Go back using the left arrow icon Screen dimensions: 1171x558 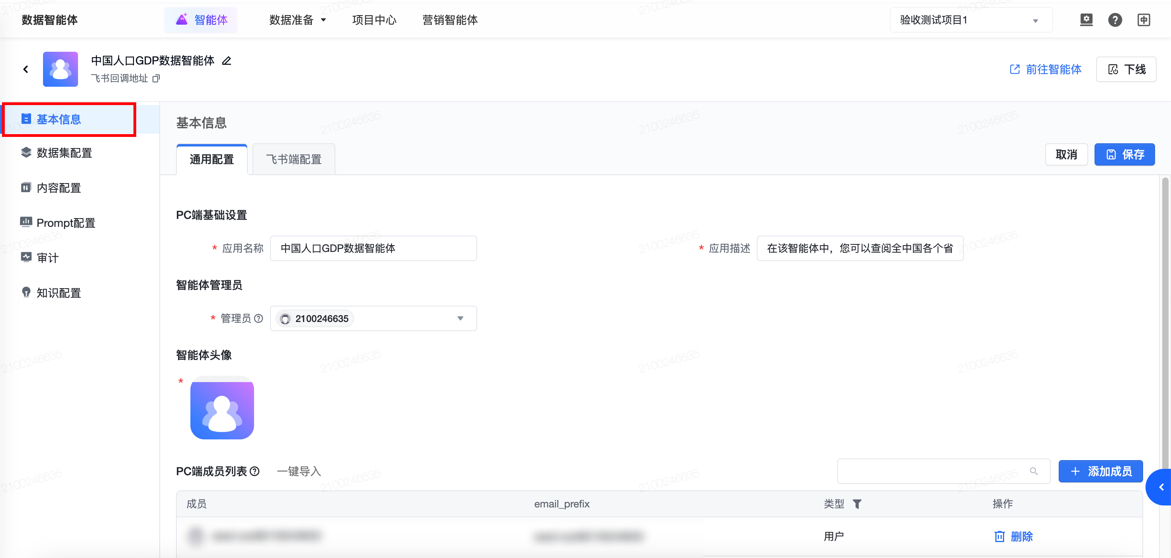pyautogui.click(x=26, y=69)
